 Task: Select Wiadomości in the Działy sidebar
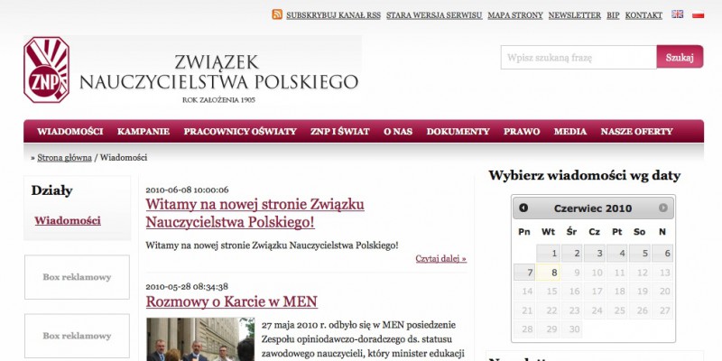click(68, 220)
